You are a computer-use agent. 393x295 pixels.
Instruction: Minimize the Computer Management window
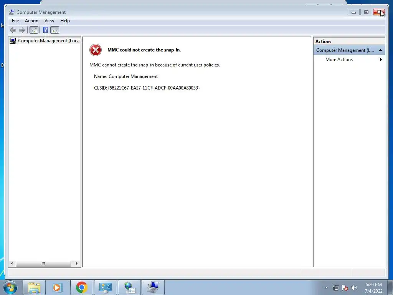[353, 12]
